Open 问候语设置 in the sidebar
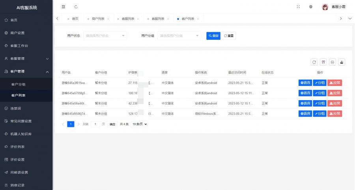Image resolution: width=355 pixels, height=190 pixels. pyautogui.click(x=26, y=172)
